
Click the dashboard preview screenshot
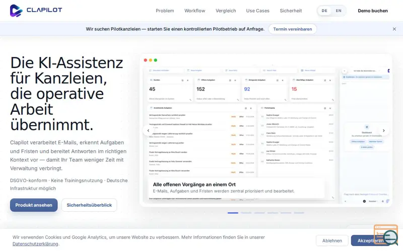[x=266, y=130]
